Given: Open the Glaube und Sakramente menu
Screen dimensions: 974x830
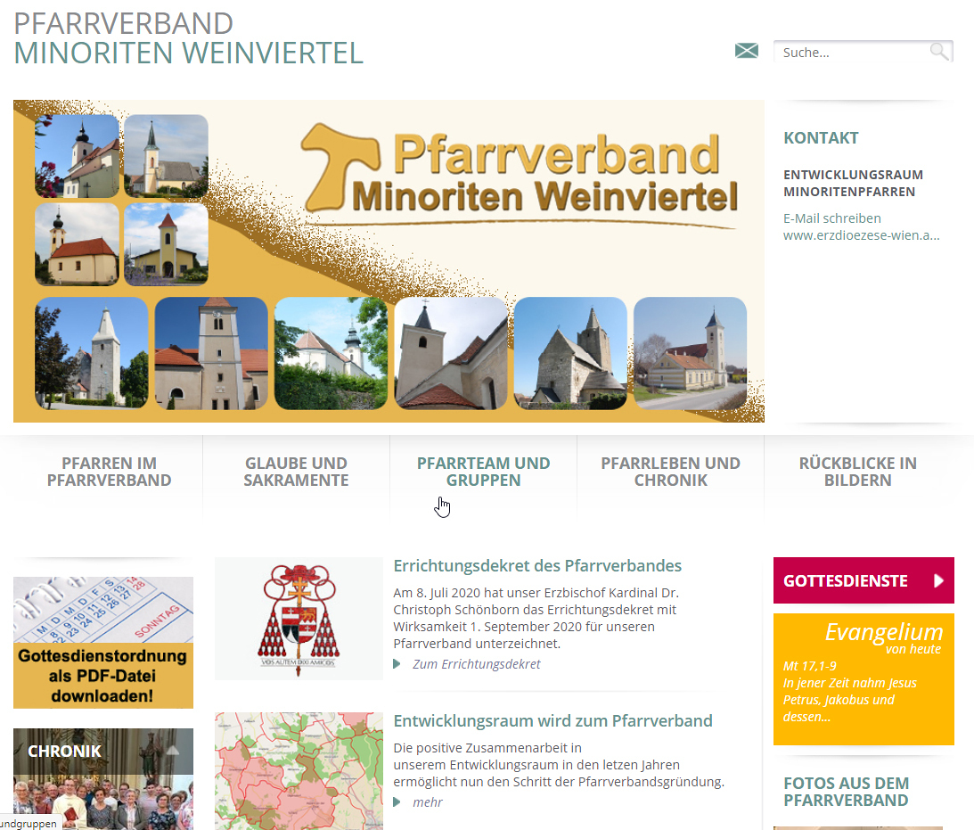Looking at the screenshot, I should 296,472.
